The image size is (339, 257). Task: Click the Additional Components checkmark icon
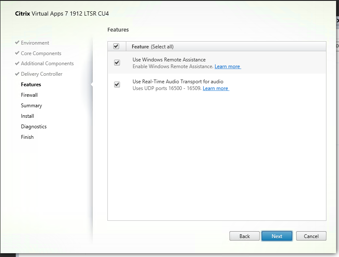tap(17, 63)
